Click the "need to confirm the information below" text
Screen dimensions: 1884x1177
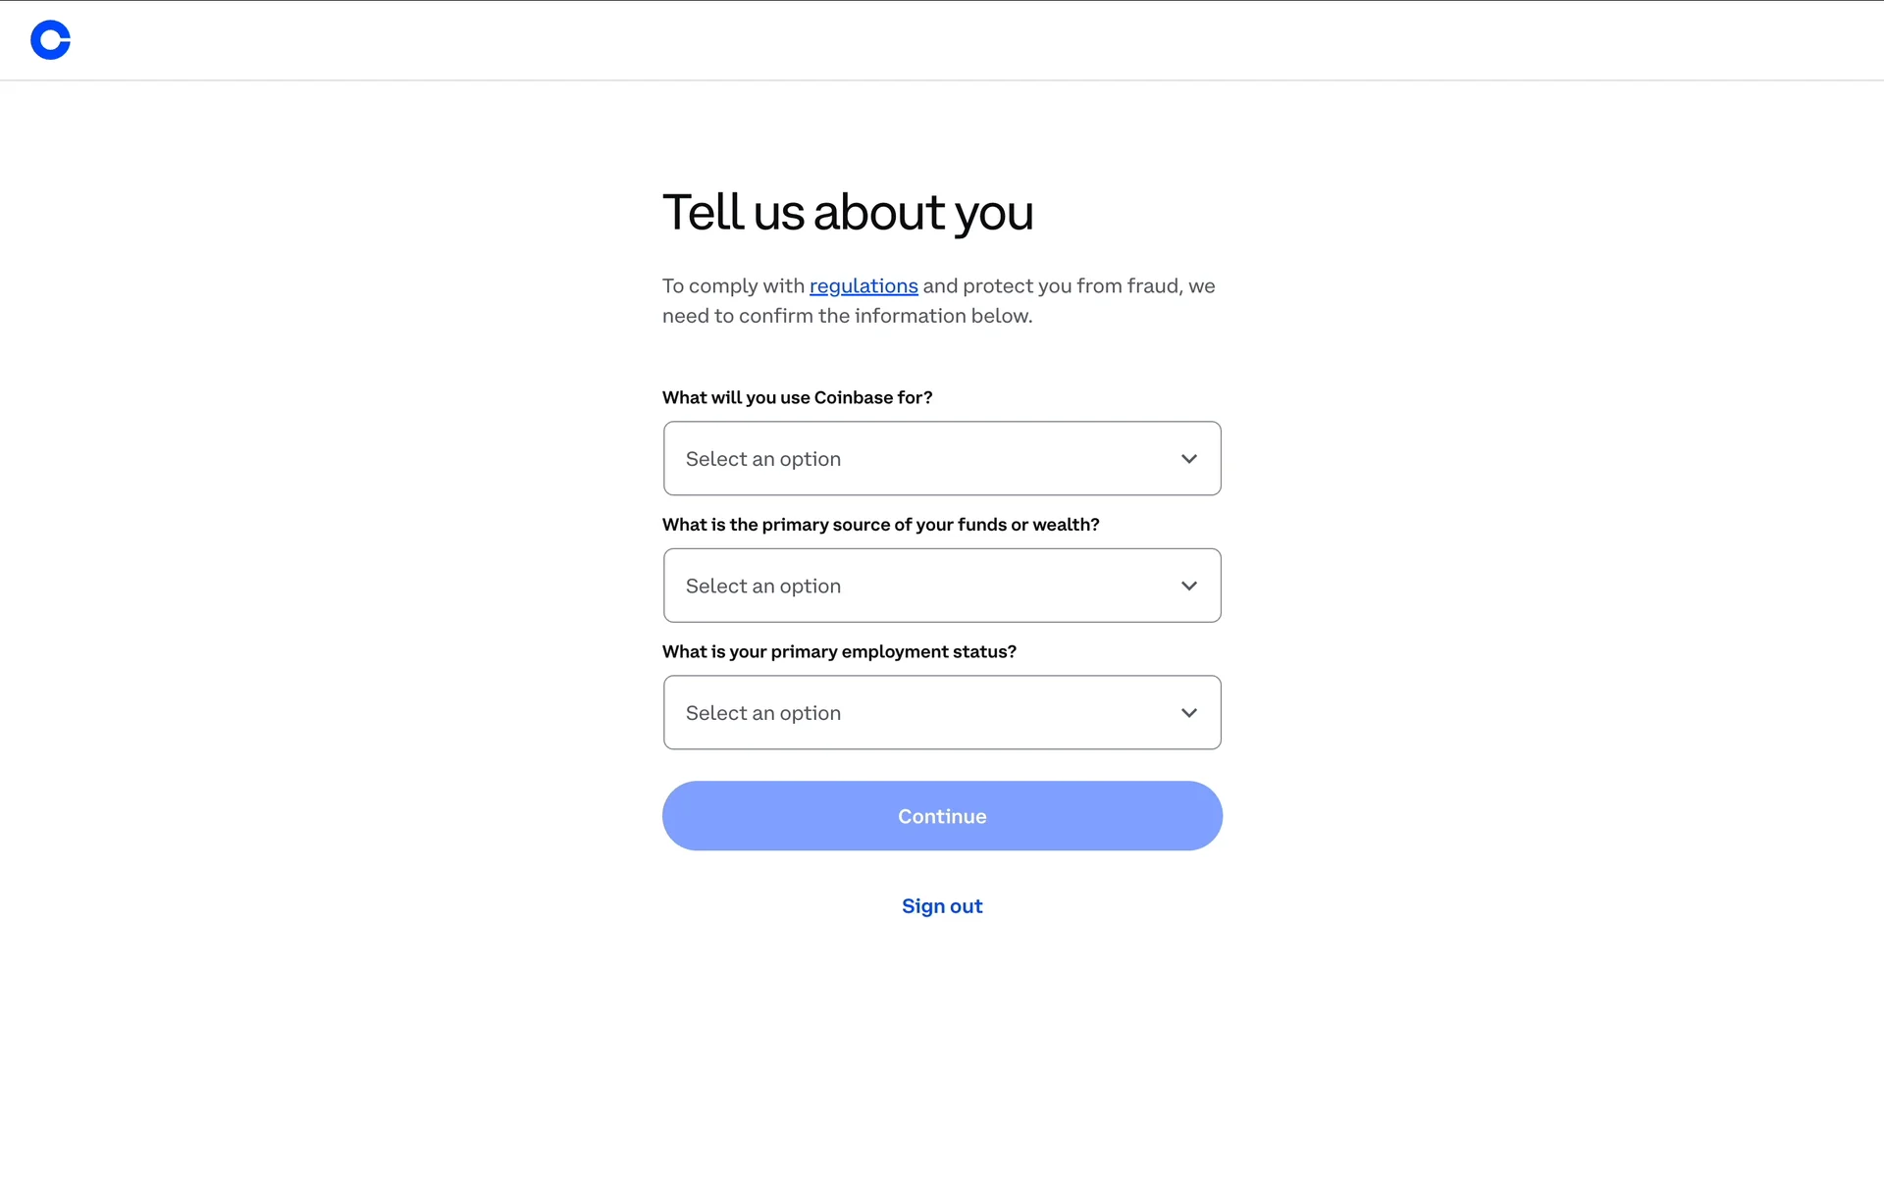tap(847, 316)
